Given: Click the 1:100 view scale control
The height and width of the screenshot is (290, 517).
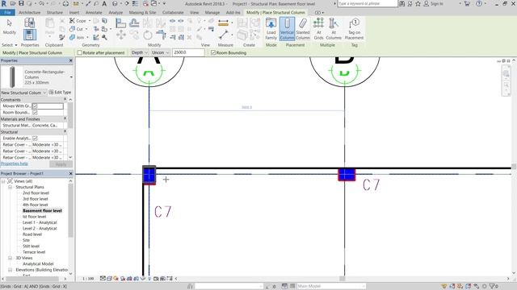Looking at the screenshot, I should coord(88,279).
